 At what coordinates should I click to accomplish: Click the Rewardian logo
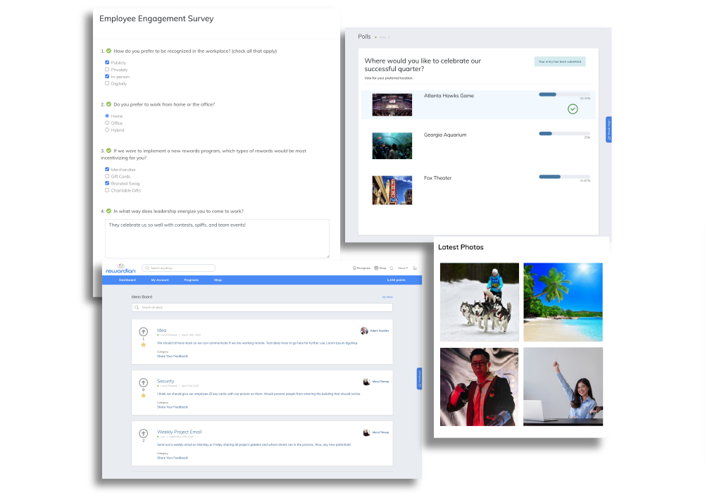[x=120, y=268]
